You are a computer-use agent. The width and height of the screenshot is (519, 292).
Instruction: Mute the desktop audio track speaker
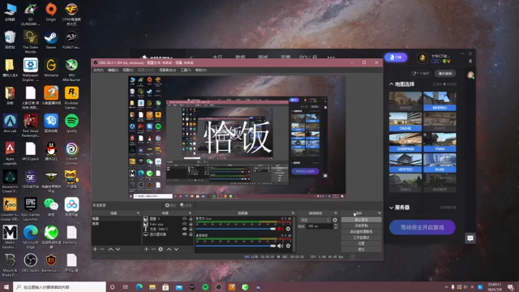coord(281,246)
